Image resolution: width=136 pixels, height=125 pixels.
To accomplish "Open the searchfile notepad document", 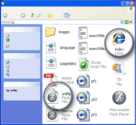I will pyautogui.click(x=83, y=33).
